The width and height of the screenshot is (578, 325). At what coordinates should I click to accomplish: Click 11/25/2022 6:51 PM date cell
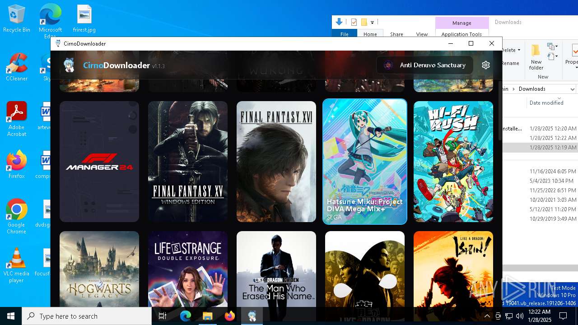click(553, 190)
